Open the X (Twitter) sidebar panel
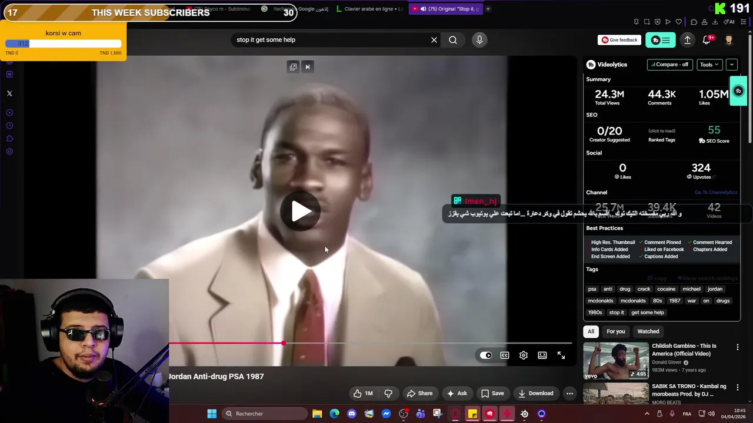 pos(9,93)
